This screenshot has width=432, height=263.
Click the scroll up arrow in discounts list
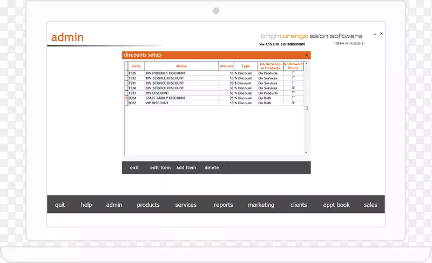[x=306, y=64]
